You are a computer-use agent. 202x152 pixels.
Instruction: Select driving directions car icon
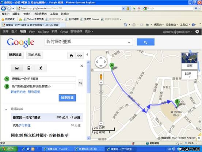pos(17,68)
